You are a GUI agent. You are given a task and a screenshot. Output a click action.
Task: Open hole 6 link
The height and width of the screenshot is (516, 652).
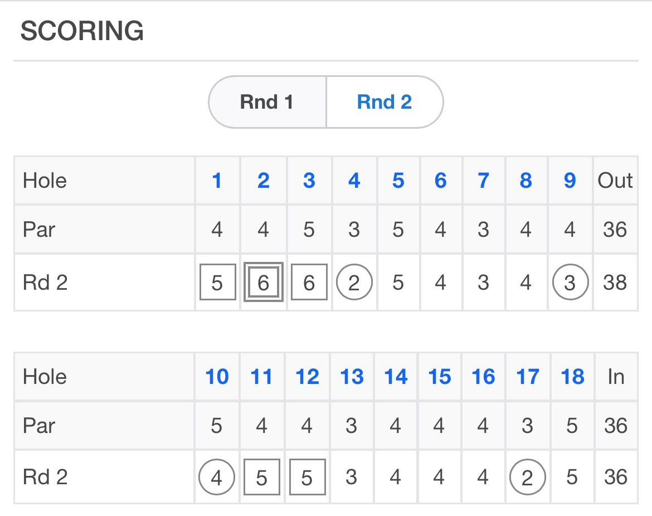point(440,181)
